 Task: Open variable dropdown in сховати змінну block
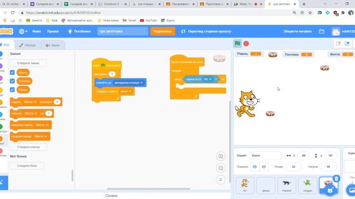tap(40, 137)
